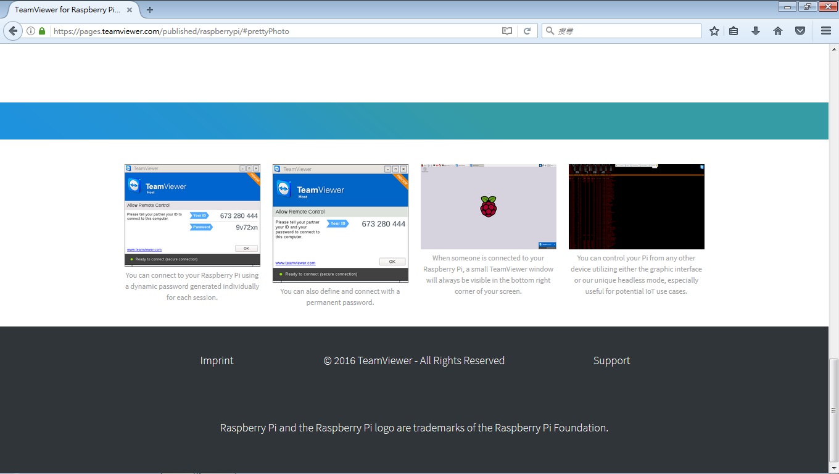This screenshot has height=474, width=839.
Task: Open the Support footer link
Action: 611,360
